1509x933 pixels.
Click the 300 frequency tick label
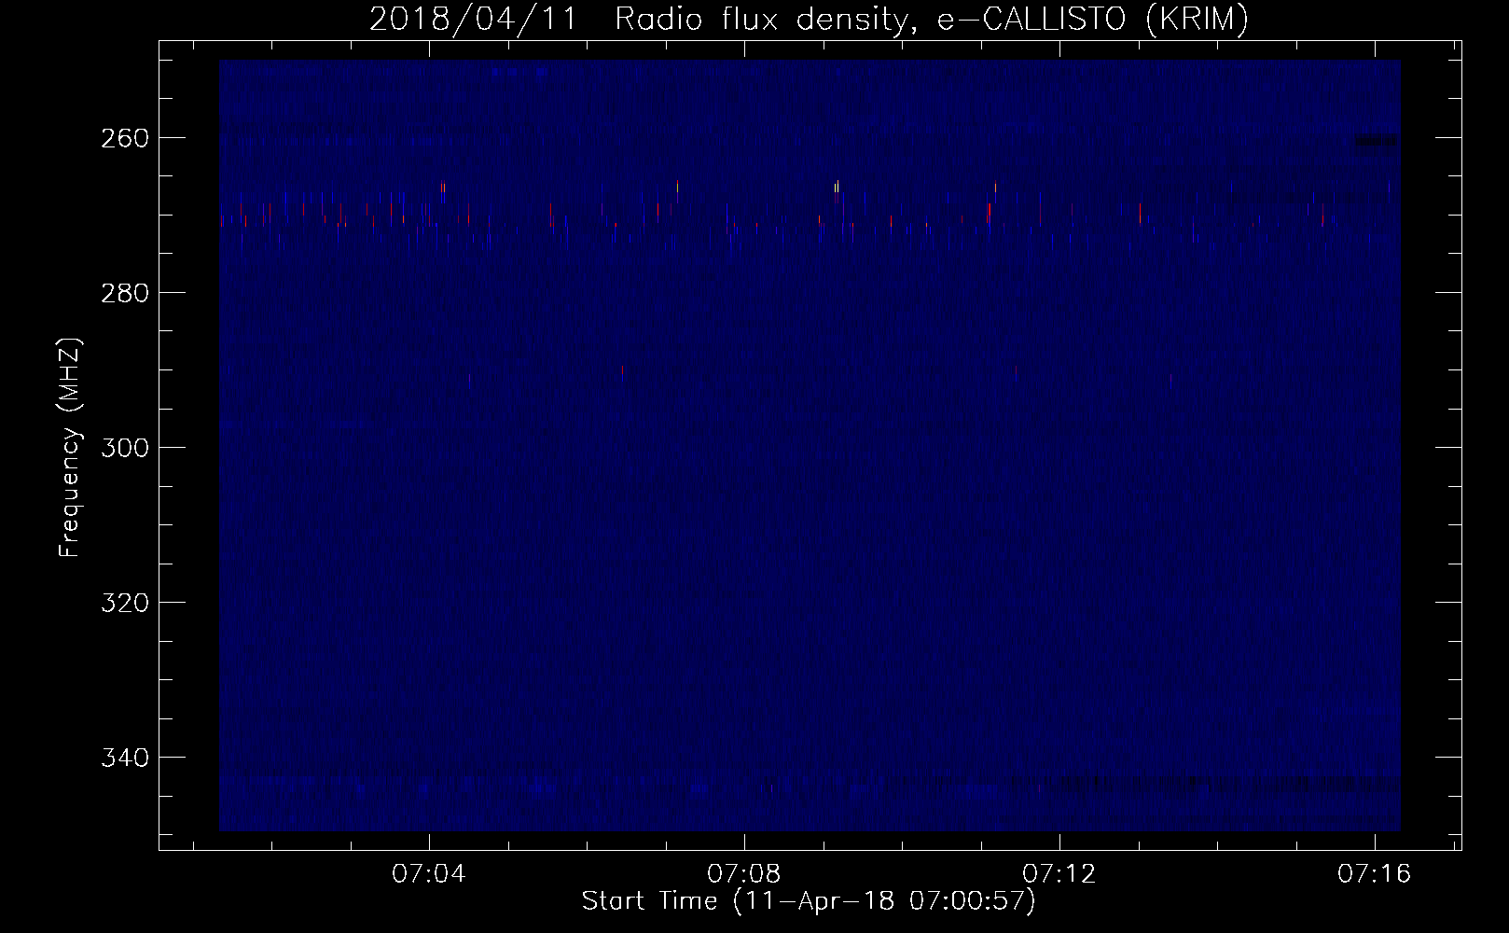point(123,448)
